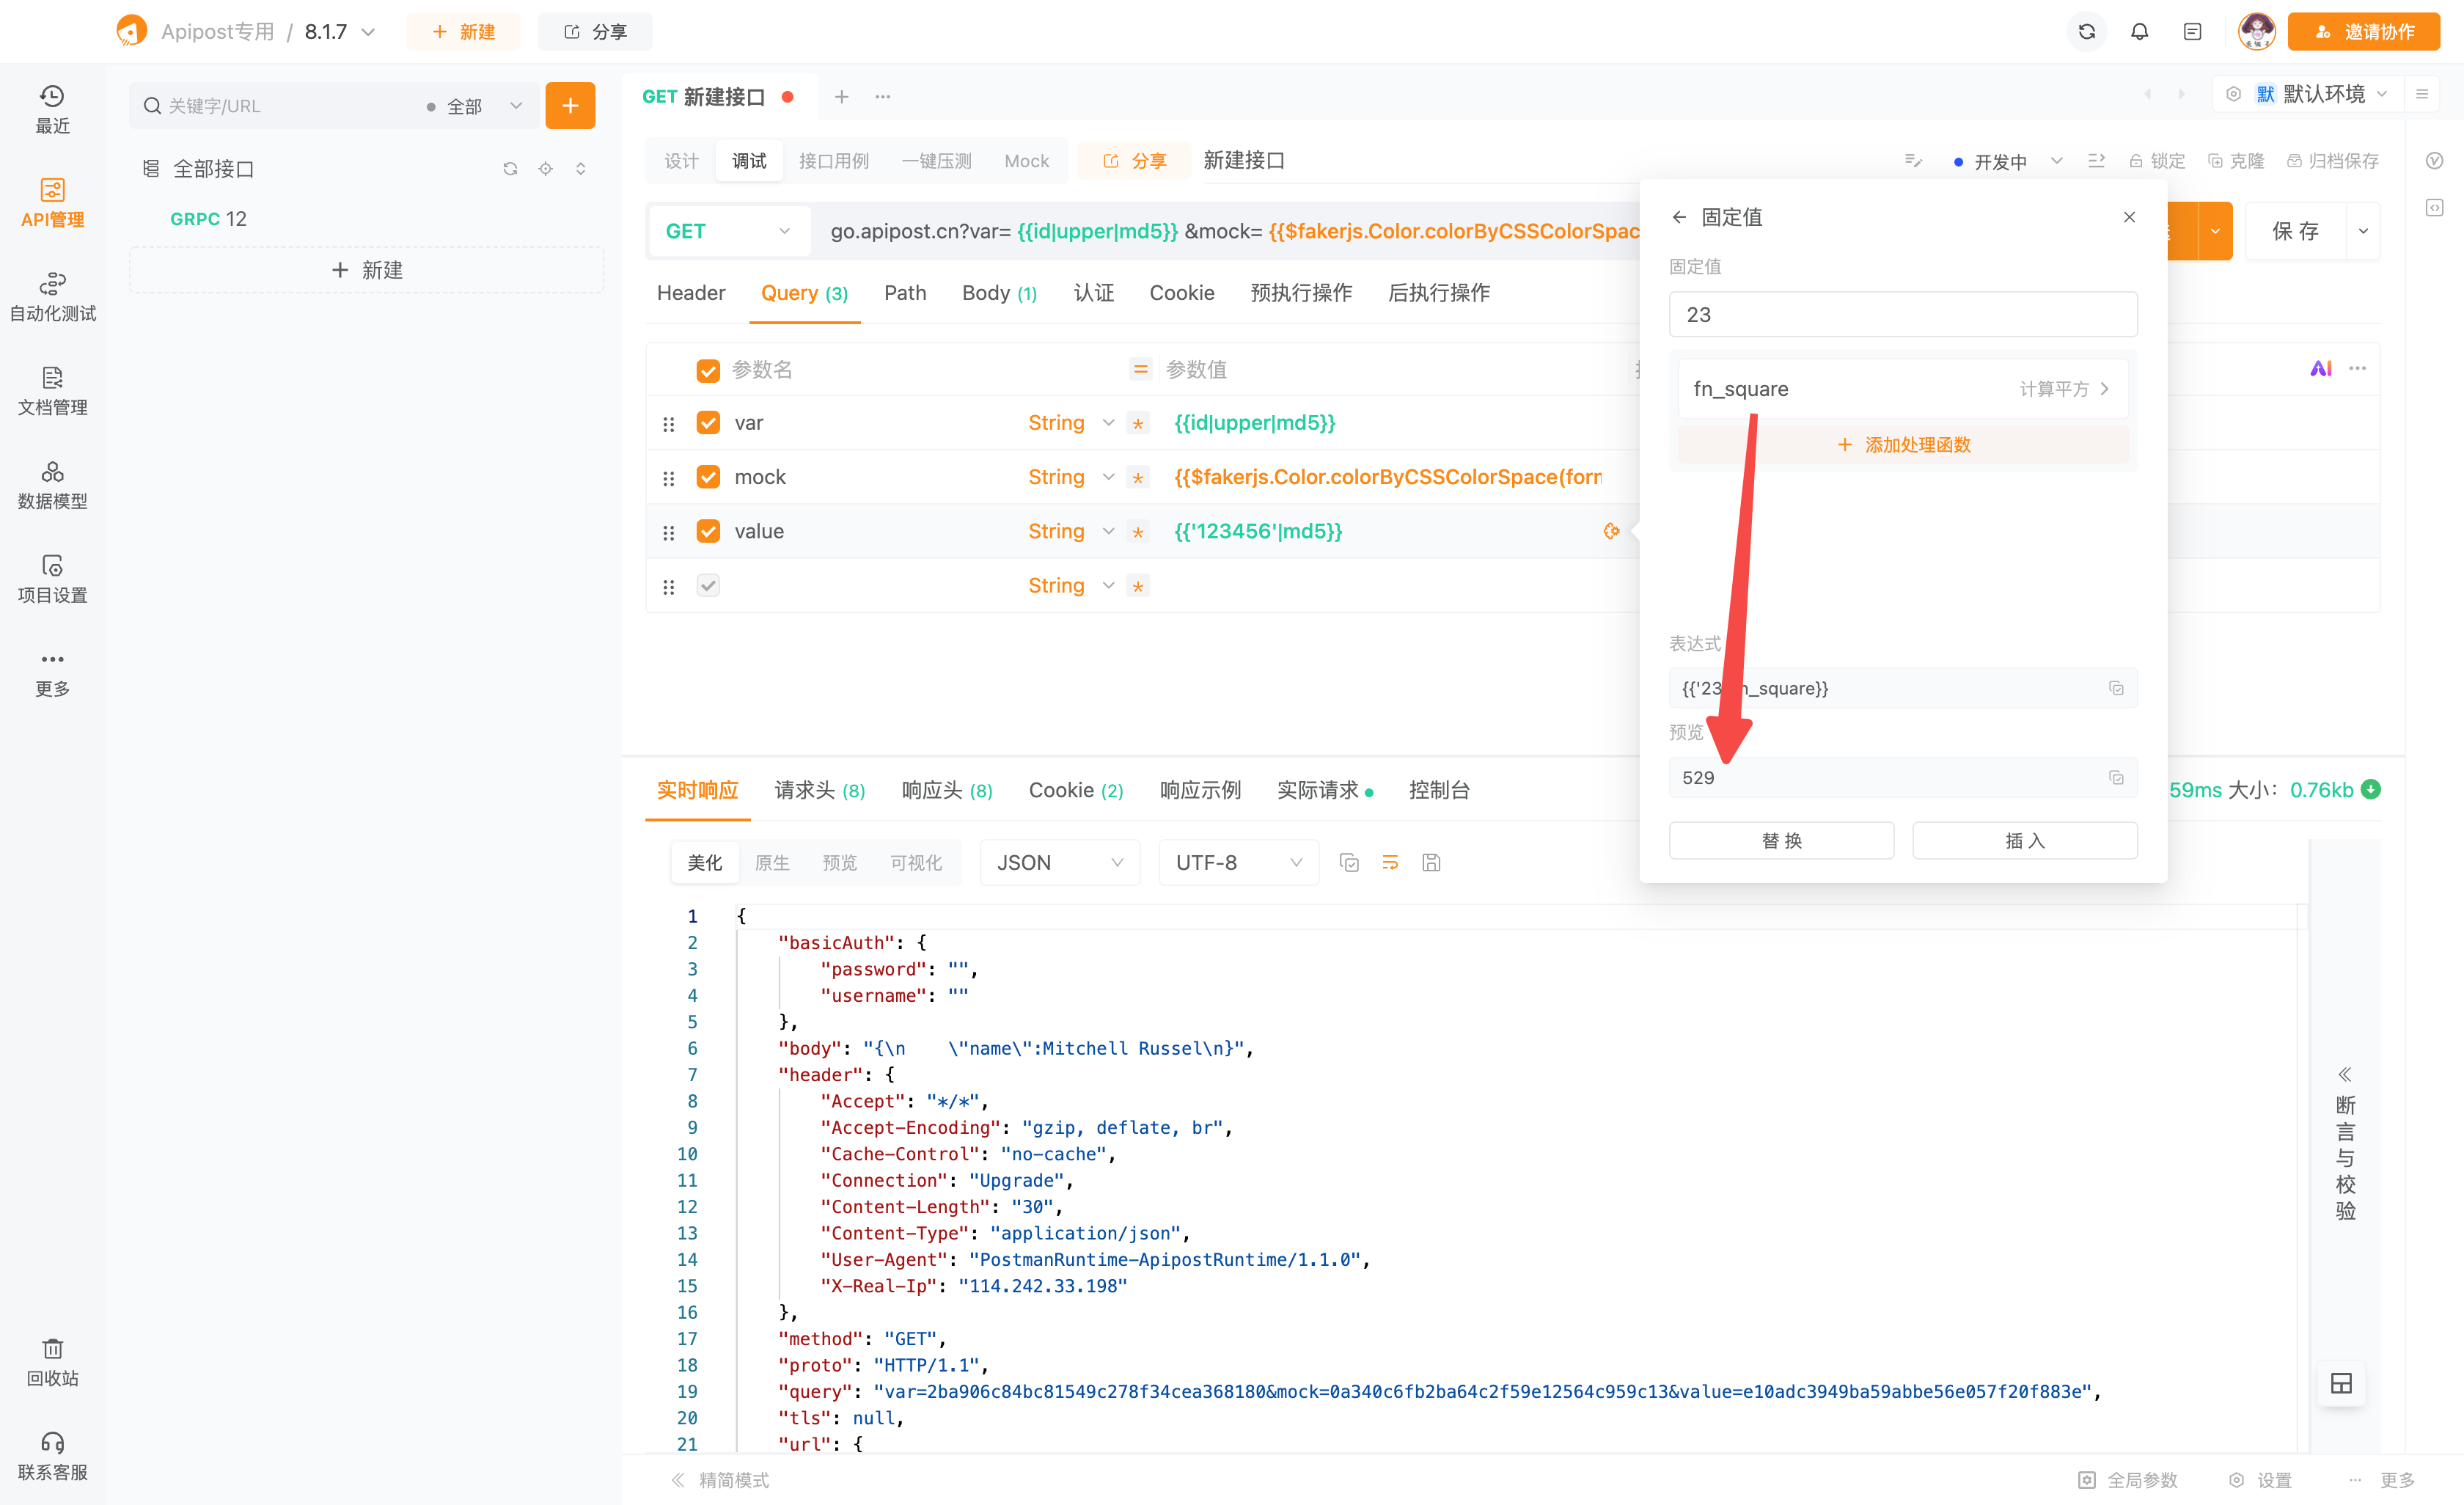Image resolution: width=2464 pixels, height=1505 pixels.
Task: Toggle required star for value
Action: click(1137, 531)
